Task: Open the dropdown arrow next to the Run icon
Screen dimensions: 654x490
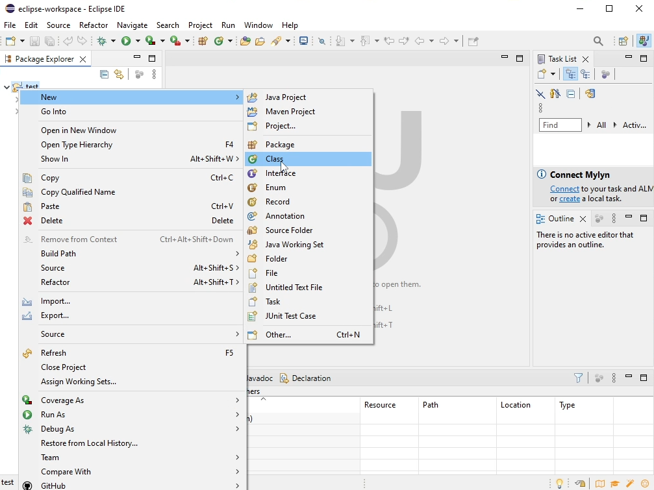Action: [x=137, y=41]
